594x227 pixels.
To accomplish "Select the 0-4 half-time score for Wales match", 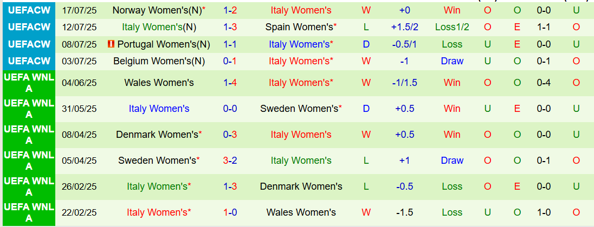I will click(x=544, y=83).
